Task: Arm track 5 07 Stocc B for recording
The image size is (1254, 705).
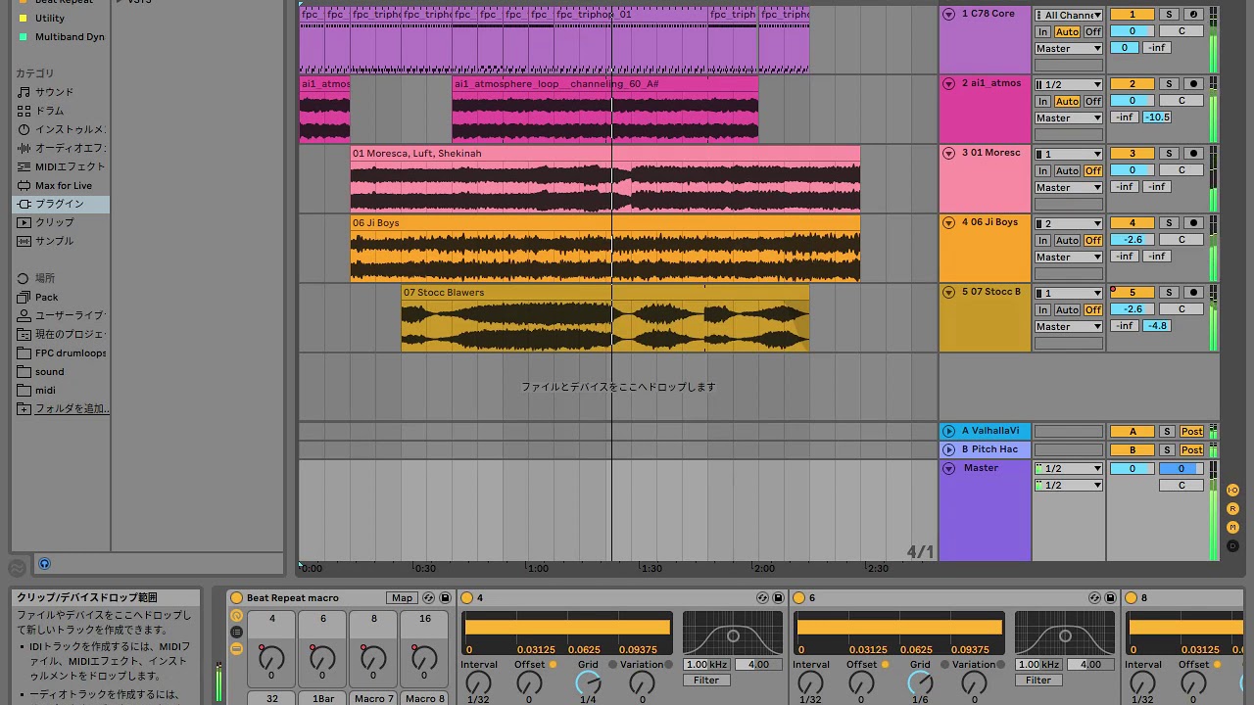Action: [x=1193, y=293]
